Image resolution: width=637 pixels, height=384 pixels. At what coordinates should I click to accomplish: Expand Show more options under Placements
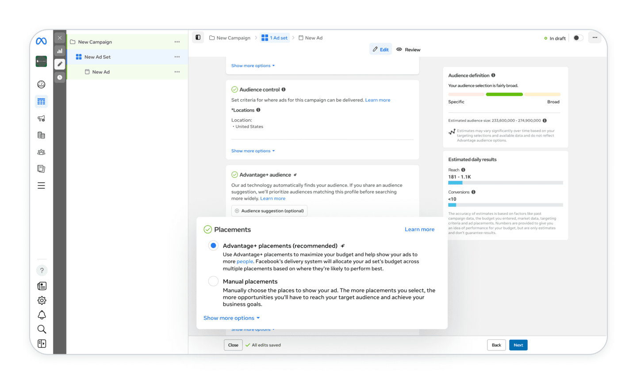tap(231, 318)
